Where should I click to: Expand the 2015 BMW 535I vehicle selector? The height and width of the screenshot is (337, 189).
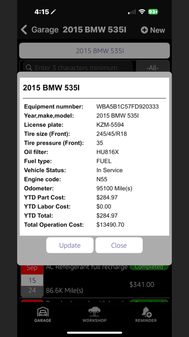94,51
